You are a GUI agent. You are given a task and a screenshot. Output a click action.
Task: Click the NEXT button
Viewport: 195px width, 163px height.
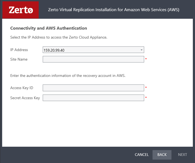coord(183,155)
